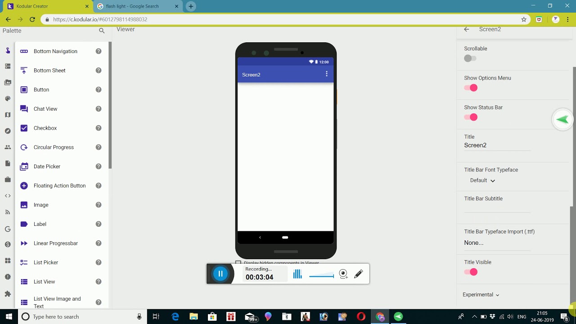The height and width of the screenshot is (324, 576).
Task: Pause the screen recording
Action: pyautogui.click(x=220, y=274)
